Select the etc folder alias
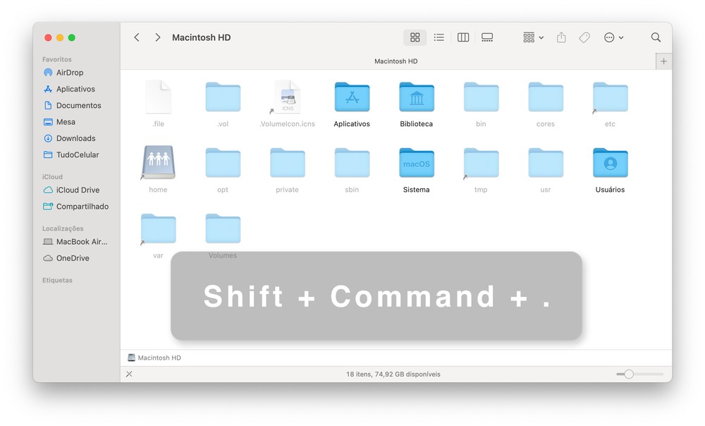This screenshot has width=705, height=426. point(610,97)
